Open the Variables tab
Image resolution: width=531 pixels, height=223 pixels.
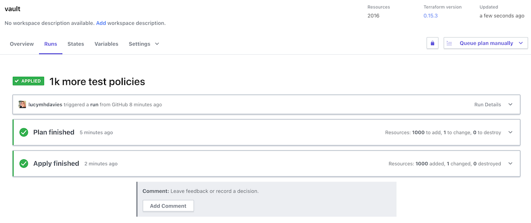106,44
